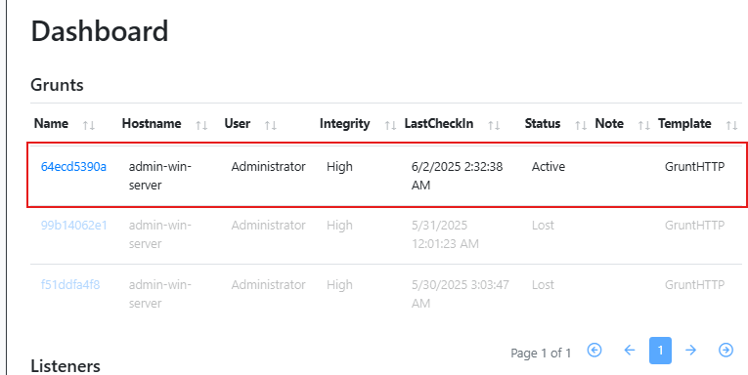This screenshot has width=748, height=375.
Task: Open lost grunt f51ddfa4f8
Action: point(70,285)
